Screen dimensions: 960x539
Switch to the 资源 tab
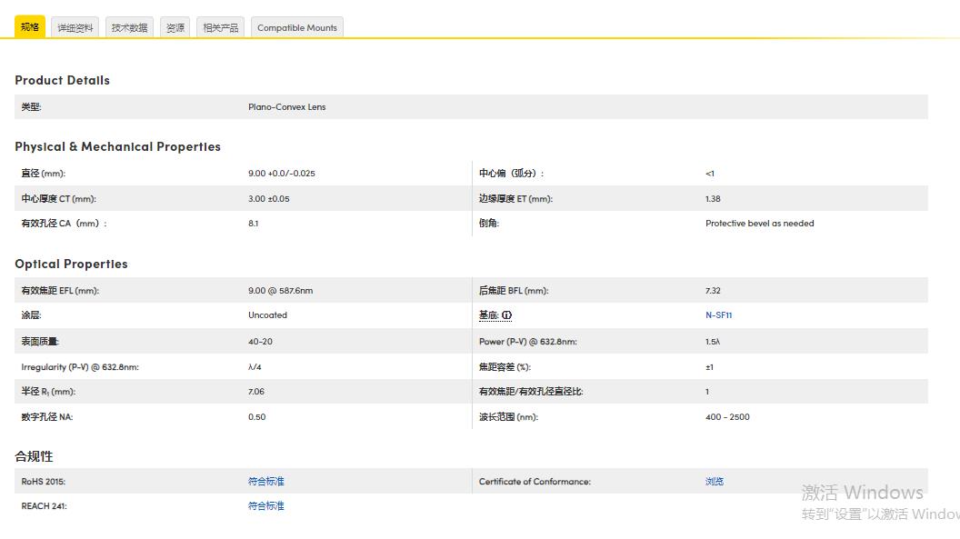point(175,26)
